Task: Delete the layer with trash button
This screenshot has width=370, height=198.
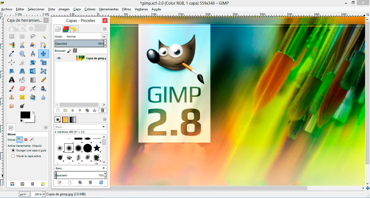Action: [x=102, y=110]
